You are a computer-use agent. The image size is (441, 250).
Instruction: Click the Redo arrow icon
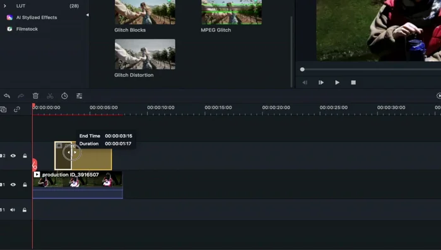(21, 96)
